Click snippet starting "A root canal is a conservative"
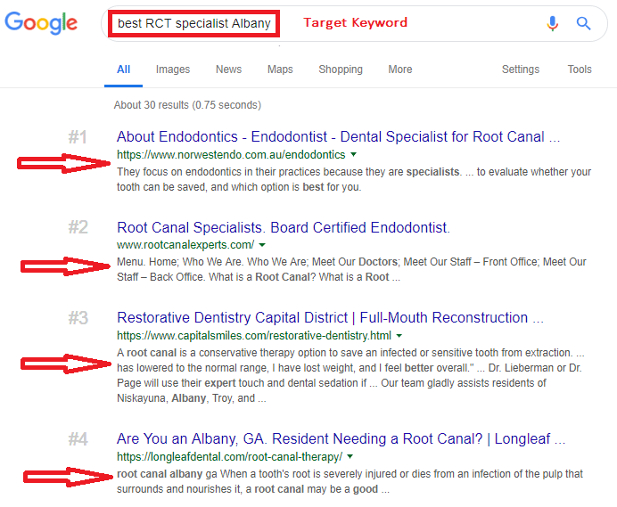The width and height of the screenshot is (617, 507). click(x=351, y=375)
